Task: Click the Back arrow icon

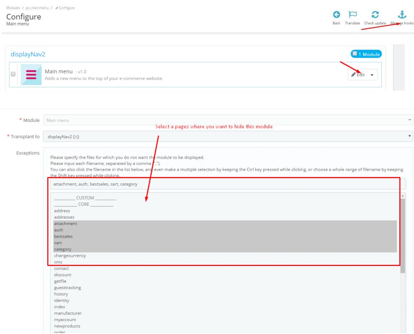Action: point(336,15)
